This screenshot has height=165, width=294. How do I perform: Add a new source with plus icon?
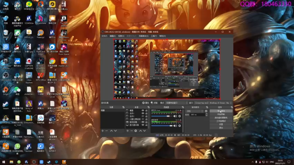pos(128,131)
